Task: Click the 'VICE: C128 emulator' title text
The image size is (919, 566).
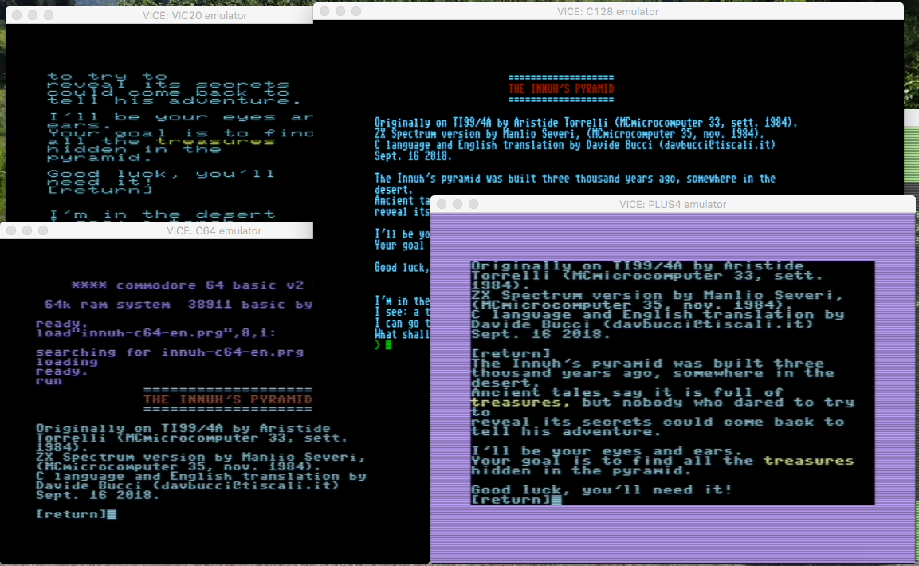Action: [x=608, y=12]
